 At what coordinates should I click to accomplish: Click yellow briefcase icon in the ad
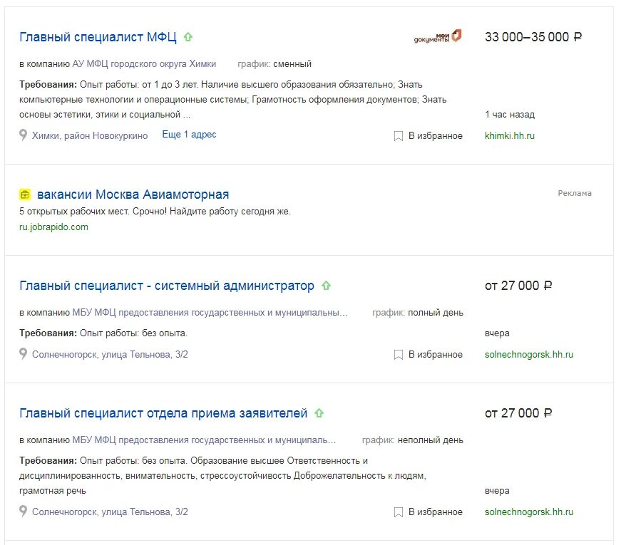[25, 194]
